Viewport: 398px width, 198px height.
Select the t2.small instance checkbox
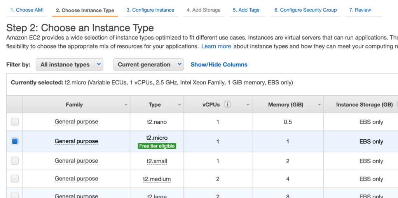[x=15, y=161]
